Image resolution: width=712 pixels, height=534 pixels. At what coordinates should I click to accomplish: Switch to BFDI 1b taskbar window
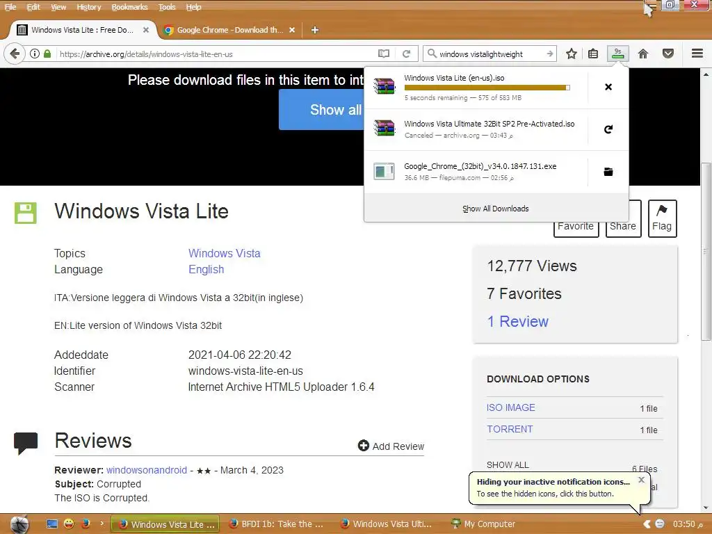(277, 524)
